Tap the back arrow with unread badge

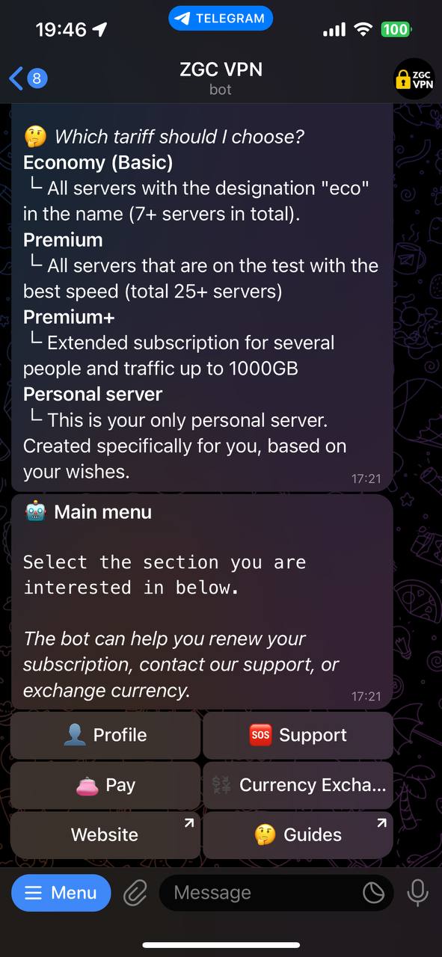tap(28, 78)
